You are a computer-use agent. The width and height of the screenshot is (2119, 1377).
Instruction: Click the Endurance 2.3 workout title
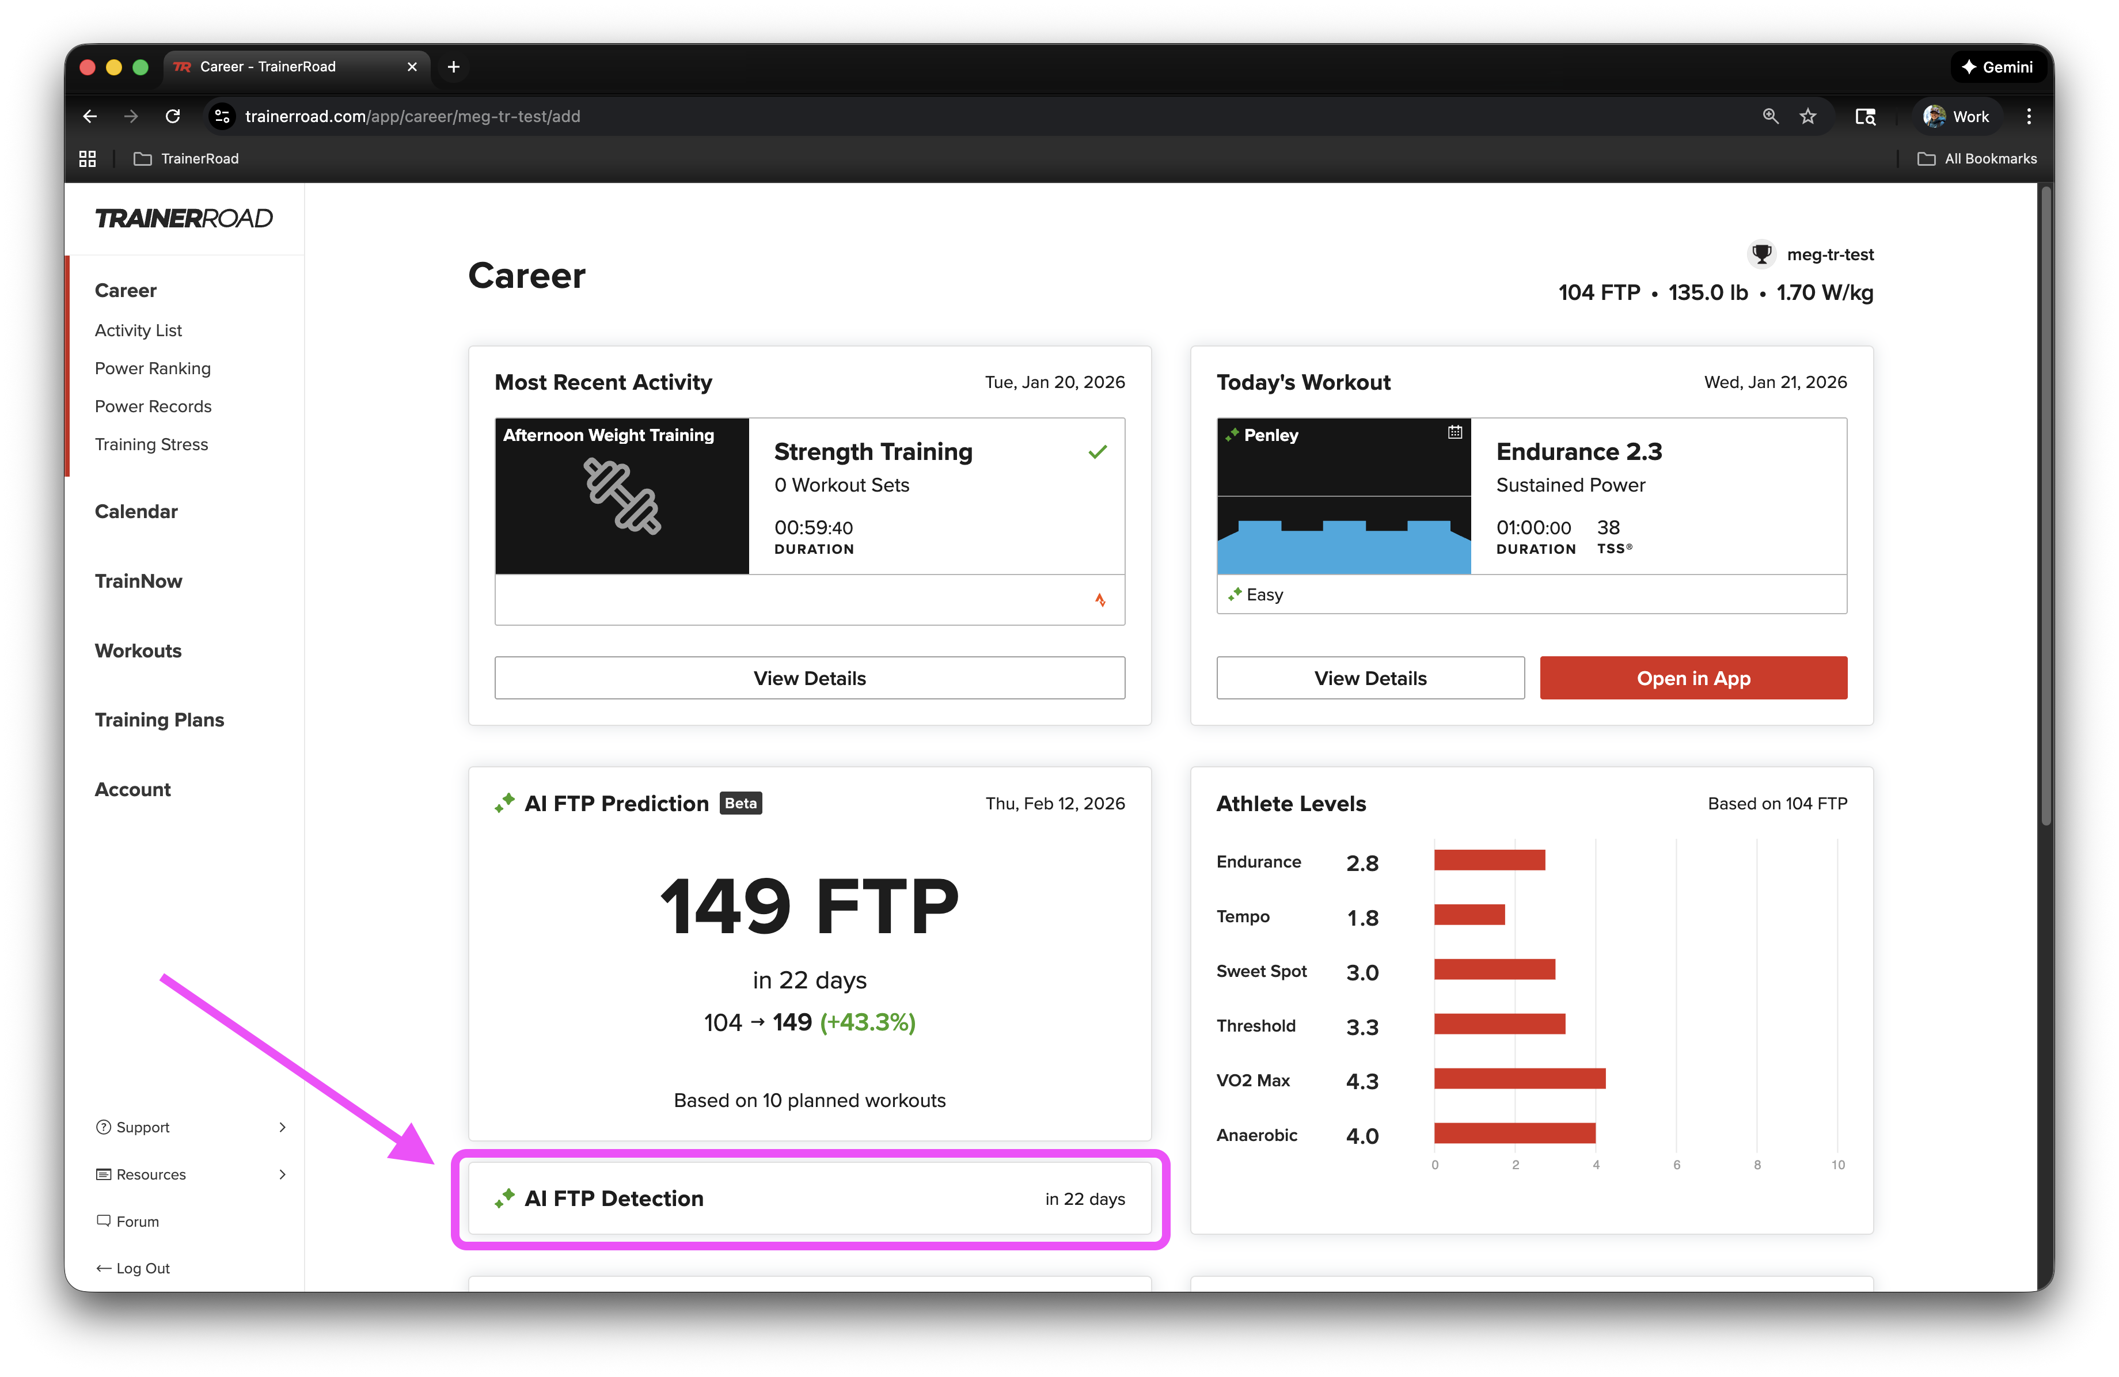click(x=1579, y=451)
